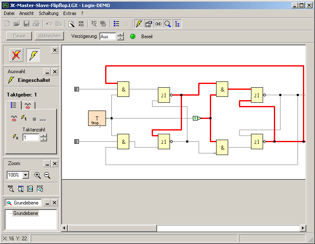Switch power off with crossed lightning icon

point(16,55)
